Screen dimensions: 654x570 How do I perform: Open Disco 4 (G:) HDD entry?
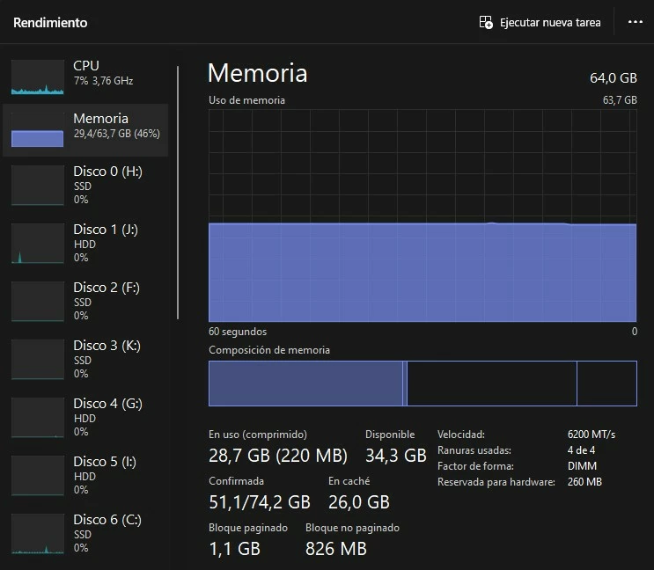(x=85, y=417)
